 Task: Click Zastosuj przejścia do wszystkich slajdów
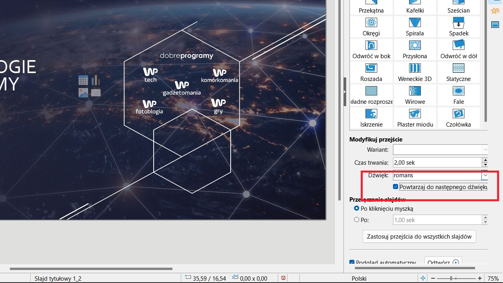tap(419, 237)
